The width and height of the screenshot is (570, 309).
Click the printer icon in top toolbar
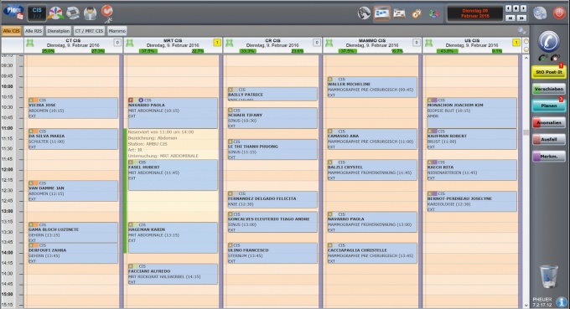pos(73,13)
